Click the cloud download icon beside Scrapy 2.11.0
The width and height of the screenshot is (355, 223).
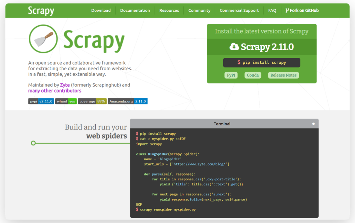234,47
